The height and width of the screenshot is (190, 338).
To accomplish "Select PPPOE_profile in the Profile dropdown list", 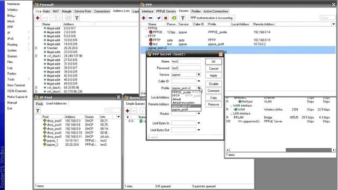I will [186, 92].
